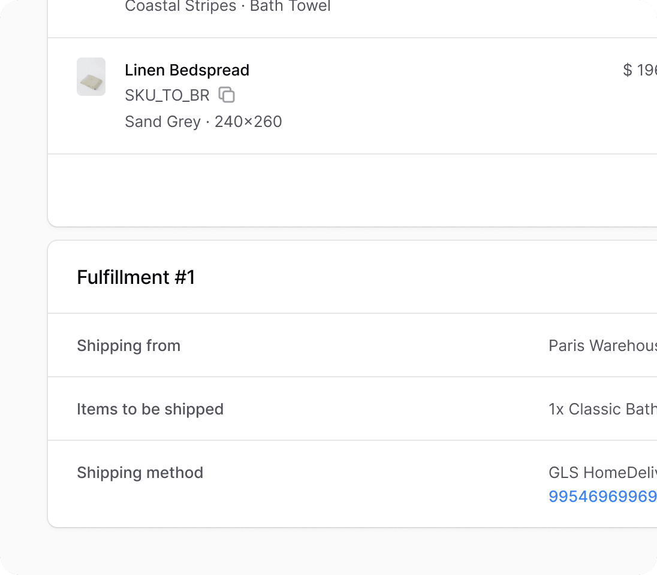Open tracking number link starting 99546969
657x575 pixels.
coord(602,497)
